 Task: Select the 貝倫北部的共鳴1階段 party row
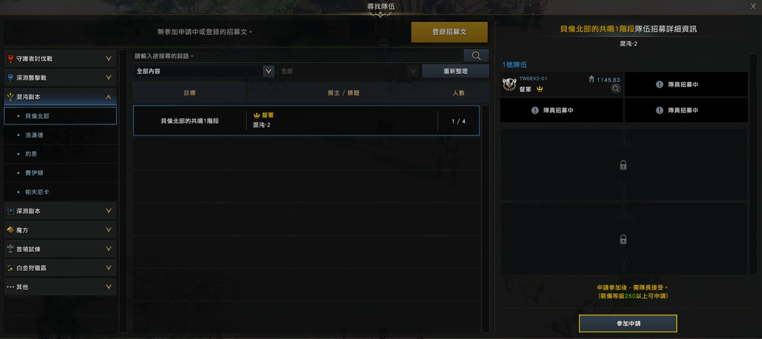(x=306, y=120)
